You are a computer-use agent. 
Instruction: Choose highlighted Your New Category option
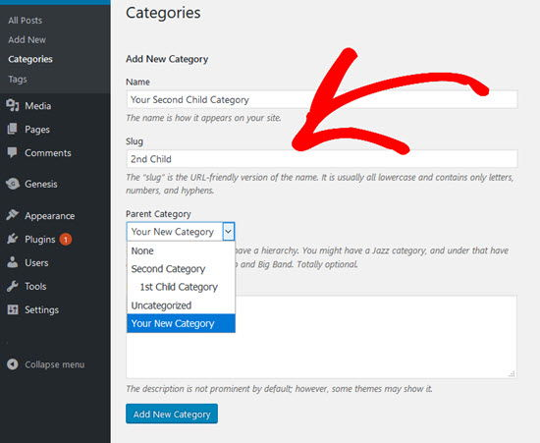click(182, 323)
